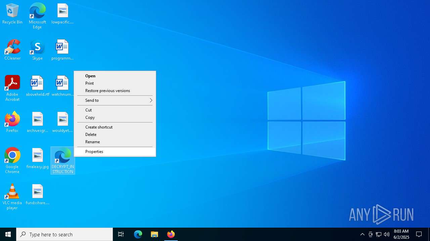Open the Windows Start menu
The image size is (430, 241).
8,234
